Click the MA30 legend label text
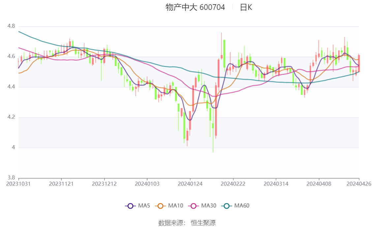This screenshot has height=227, width=374. 208,206
